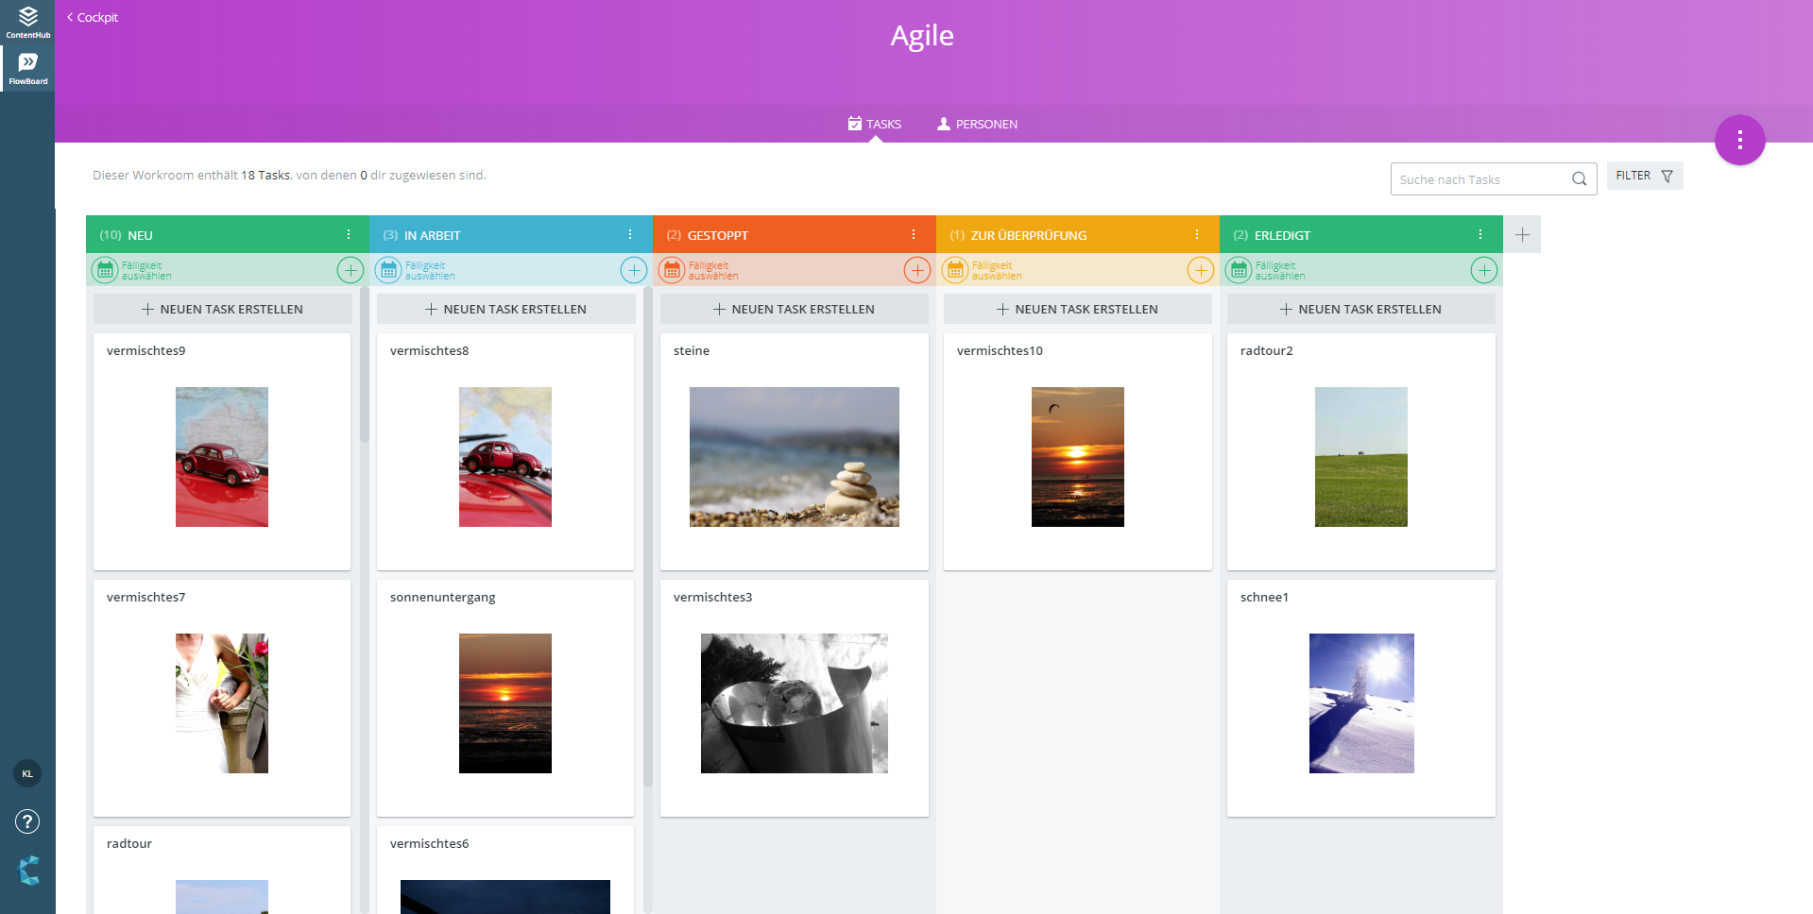Open the Filter button
Screen dimensions: 1813x914
point(1645,176)
